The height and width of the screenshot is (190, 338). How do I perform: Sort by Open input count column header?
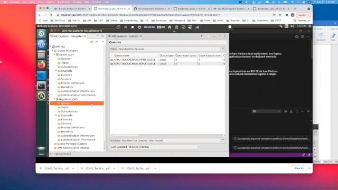click(185, 55)
